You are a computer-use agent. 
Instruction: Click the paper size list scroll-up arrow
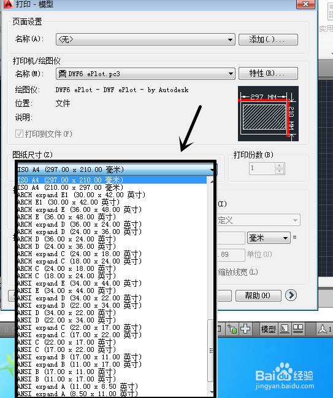(211, 181)
